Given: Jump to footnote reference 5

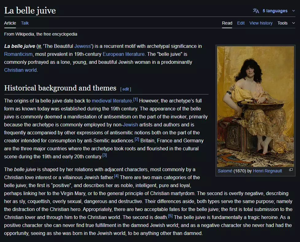Looking at the screenshot, I should tap(170, 216).
